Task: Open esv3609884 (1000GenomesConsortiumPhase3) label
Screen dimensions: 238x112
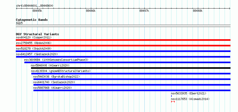Action: 56,60
